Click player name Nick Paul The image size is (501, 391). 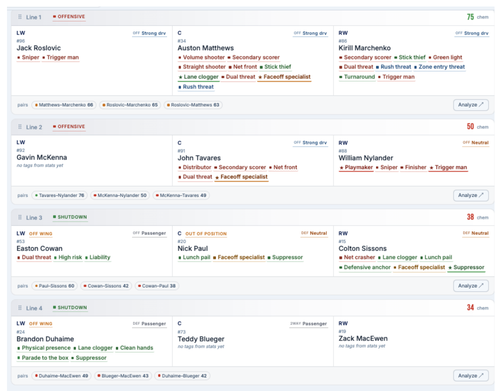pyautogui.click(x=192, y=248)
